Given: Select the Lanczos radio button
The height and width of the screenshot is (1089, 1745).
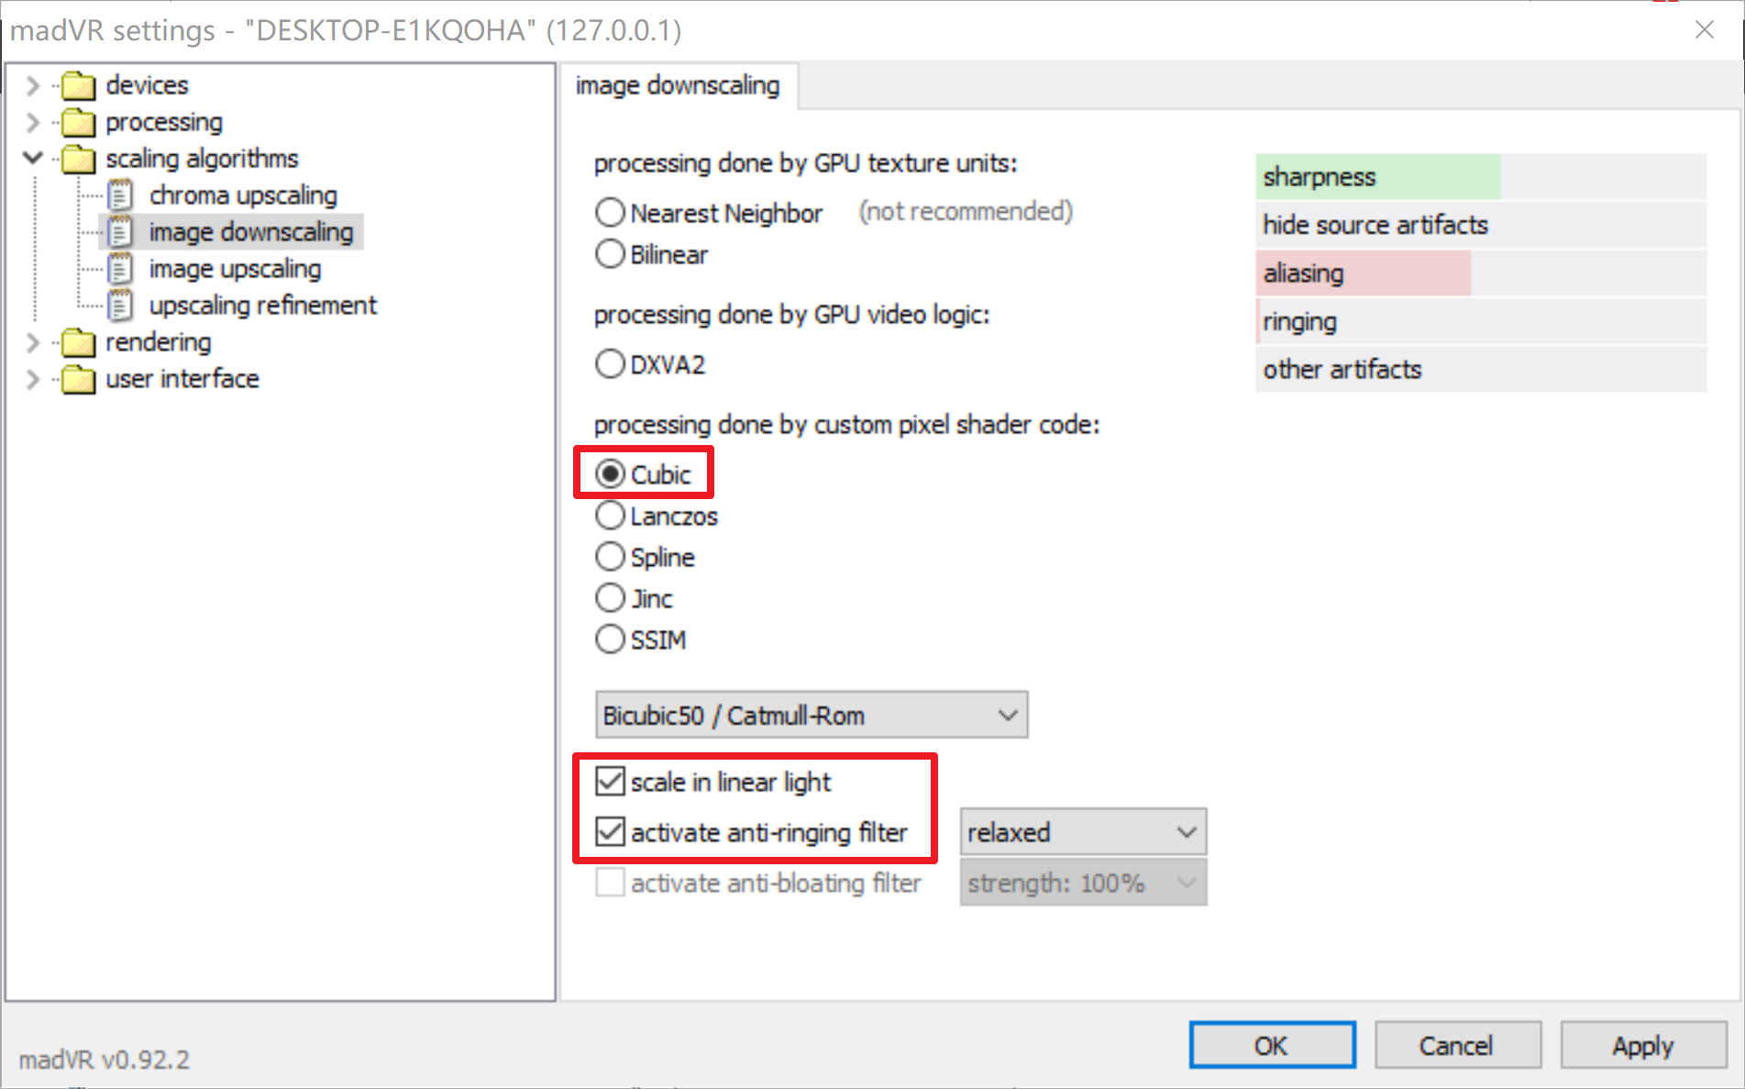Looking at the screenshot, I should pyautogui.click(x=610, y=516).
